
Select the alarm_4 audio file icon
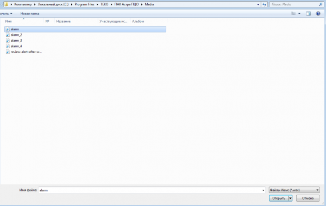8,46
